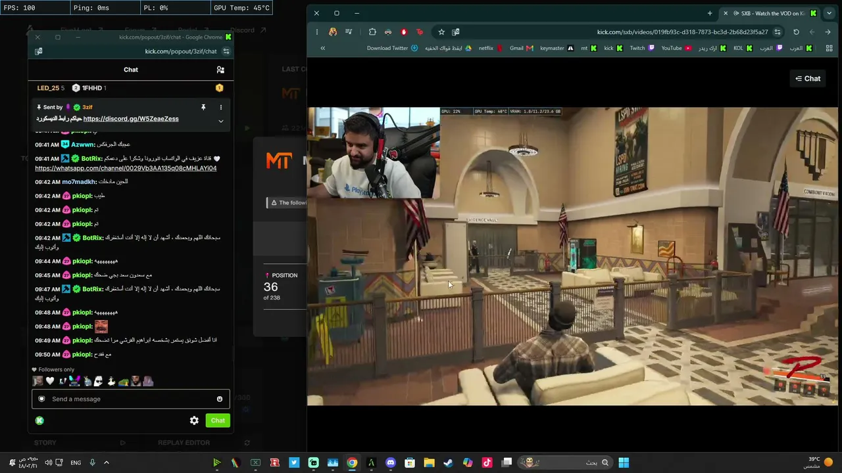This screenshot has width=842, height=473.
Task: Select the LED_25 top gifter entry
Action: (x=51, y=88)
